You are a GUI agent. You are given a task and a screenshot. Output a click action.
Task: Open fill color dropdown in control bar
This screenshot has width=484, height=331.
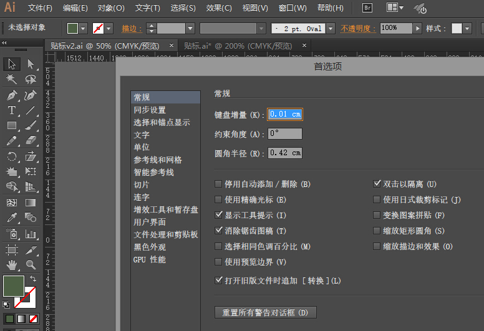83,29
